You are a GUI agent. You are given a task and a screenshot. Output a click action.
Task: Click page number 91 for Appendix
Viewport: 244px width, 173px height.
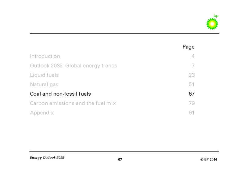(x=192, y=113)
